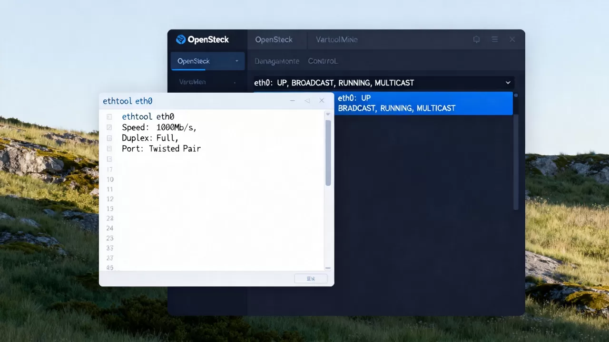Click the ethtool window scrollbar thumb
The image size is (609, 342).
tap(328, 152)
